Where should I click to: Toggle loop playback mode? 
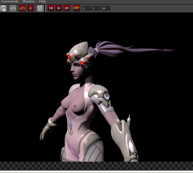(76, 8)
